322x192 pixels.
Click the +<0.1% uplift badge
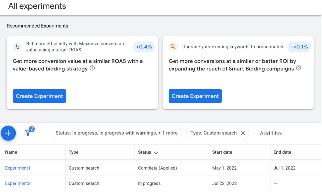[x=299, y=47]
